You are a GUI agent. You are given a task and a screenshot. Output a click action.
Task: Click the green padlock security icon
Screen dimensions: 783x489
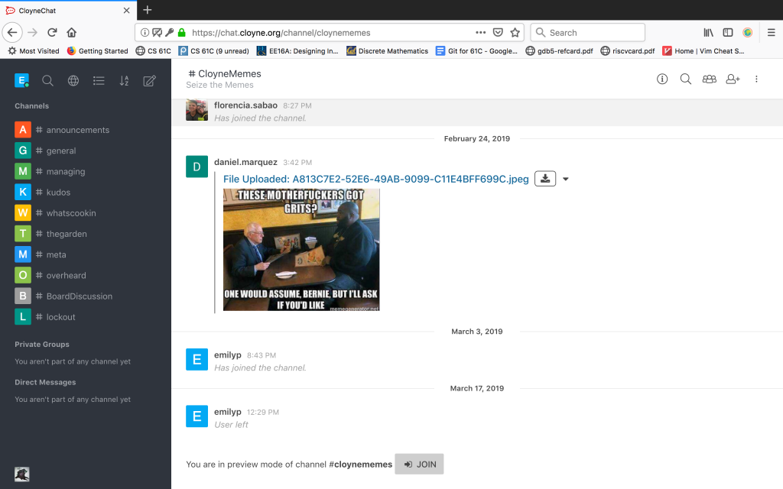[x=182, y=32]
